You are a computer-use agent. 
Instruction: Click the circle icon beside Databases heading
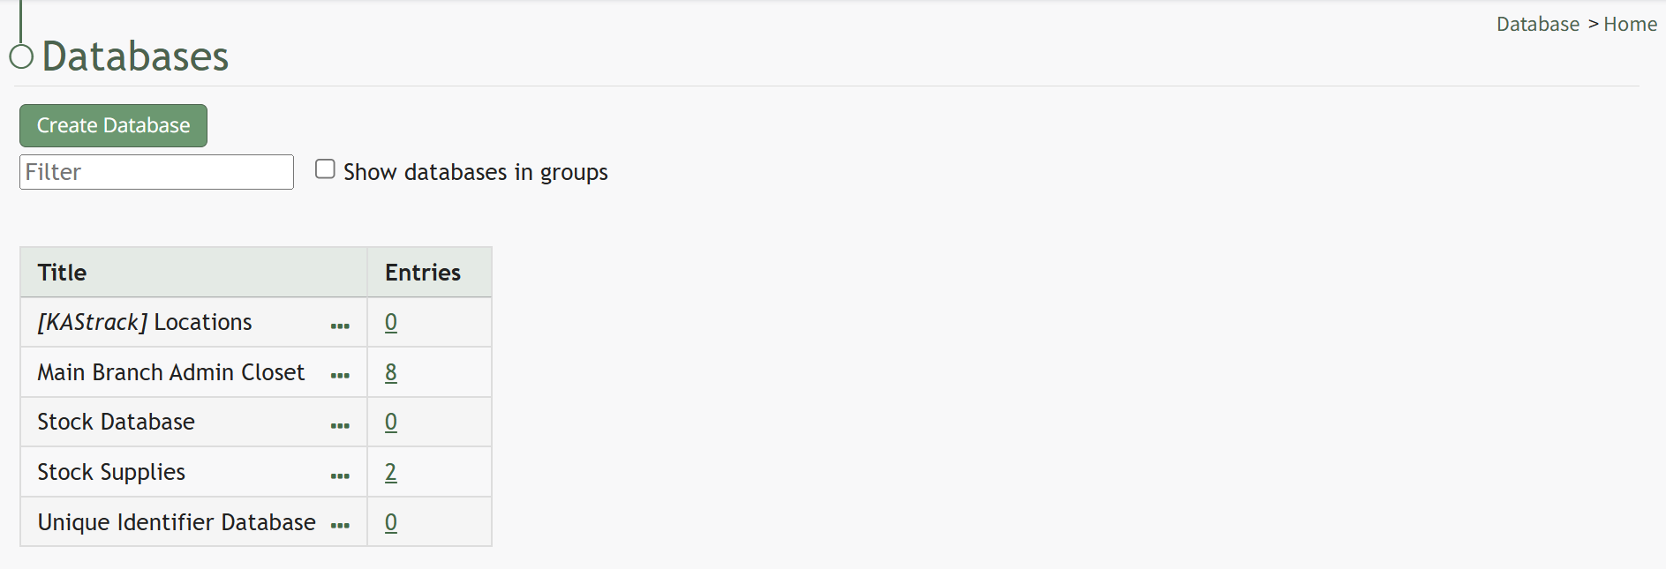point(21,56)
